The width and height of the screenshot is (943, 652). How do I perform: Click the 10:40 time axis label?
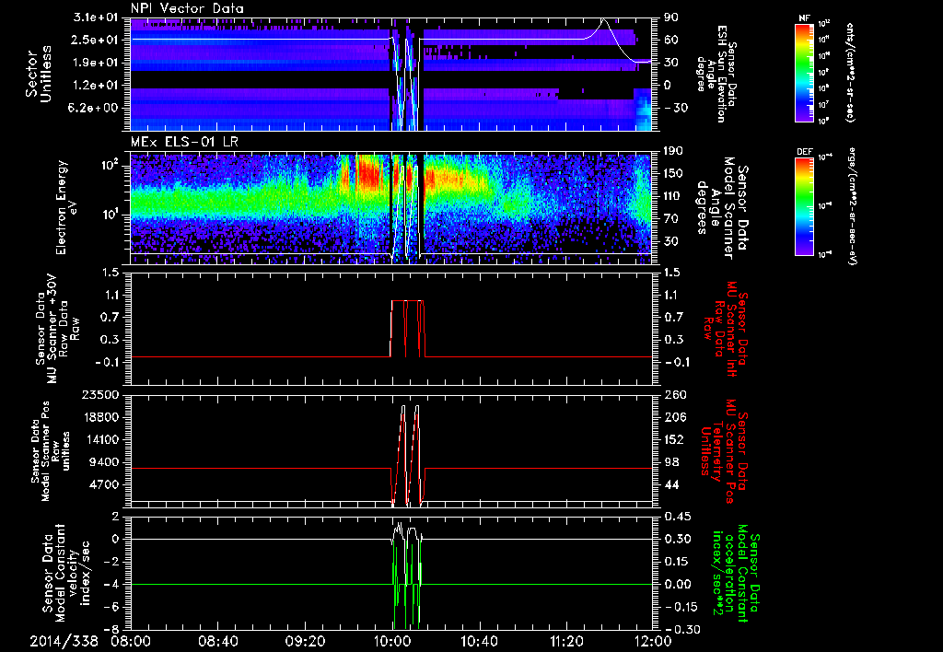480,641
